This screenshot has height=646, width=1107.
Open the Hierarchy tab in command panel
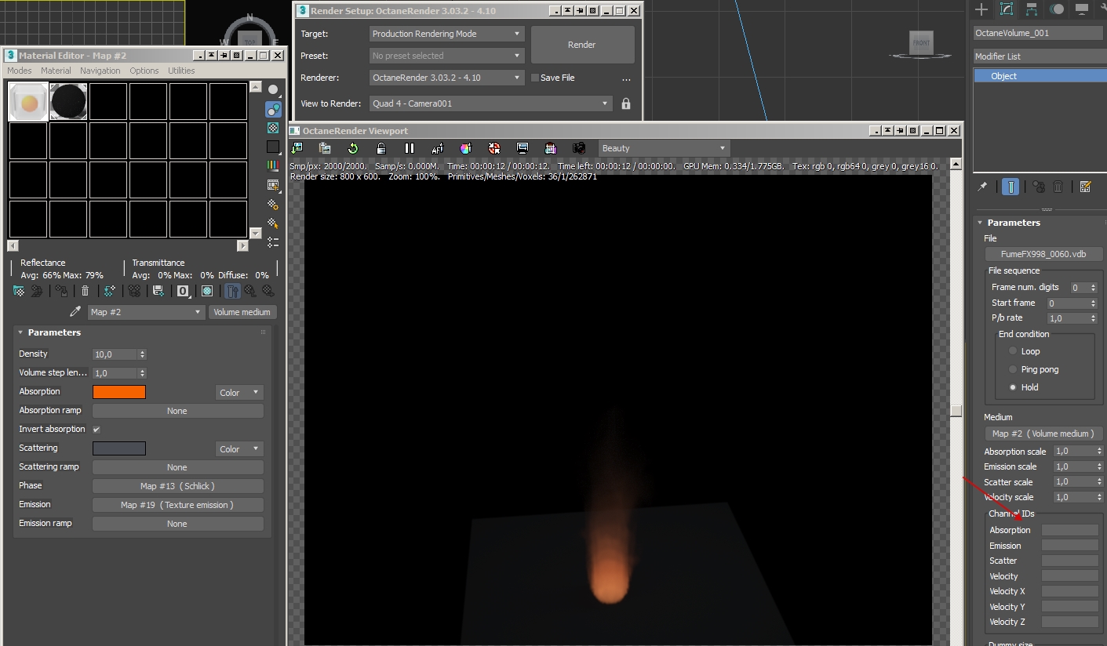click(x=1032, y=9)
